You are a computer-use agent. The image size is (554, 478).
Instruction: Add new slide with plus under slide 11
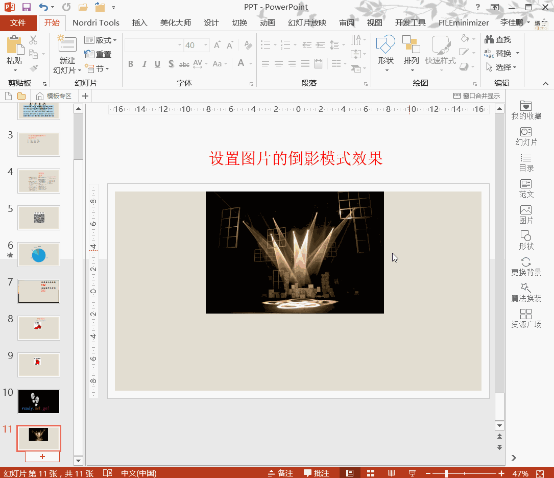pos(42,457)
